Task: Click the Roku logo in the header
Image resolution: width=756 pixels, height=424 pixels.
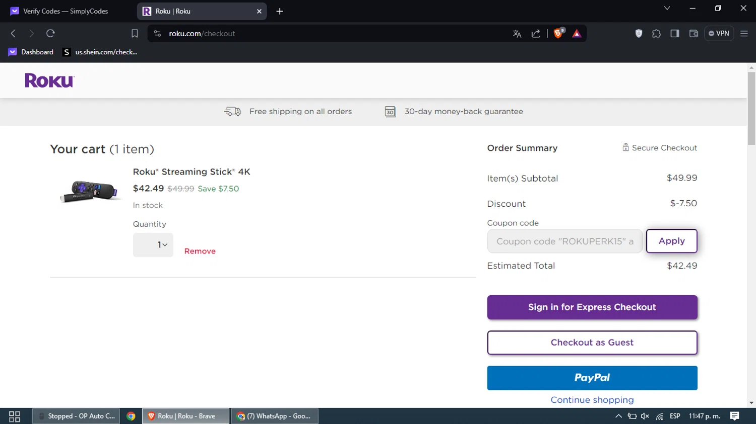Action: coord(49,80)
